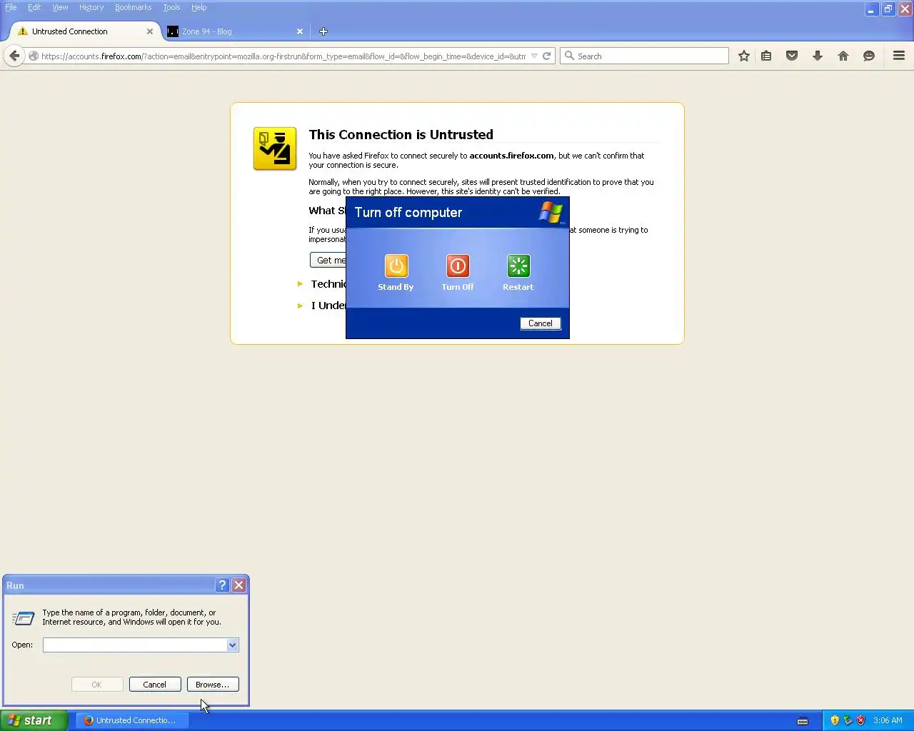Click the Firefox address bar URL

tap(283, 56)
